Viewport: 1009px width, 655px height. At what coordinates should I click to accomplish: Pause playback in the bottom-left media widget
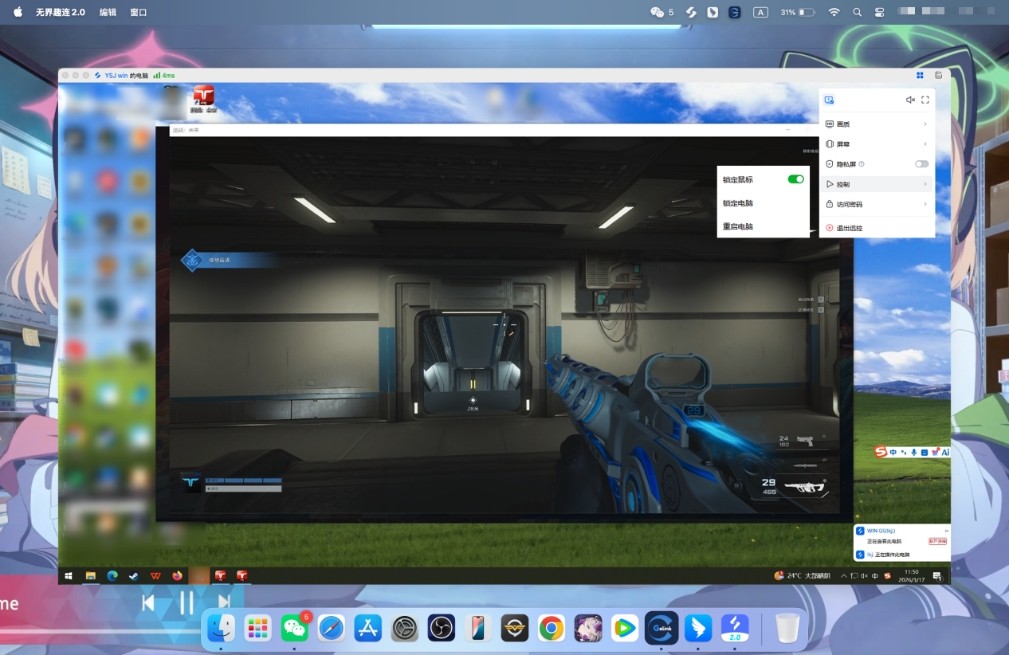(x=186, y=602)
